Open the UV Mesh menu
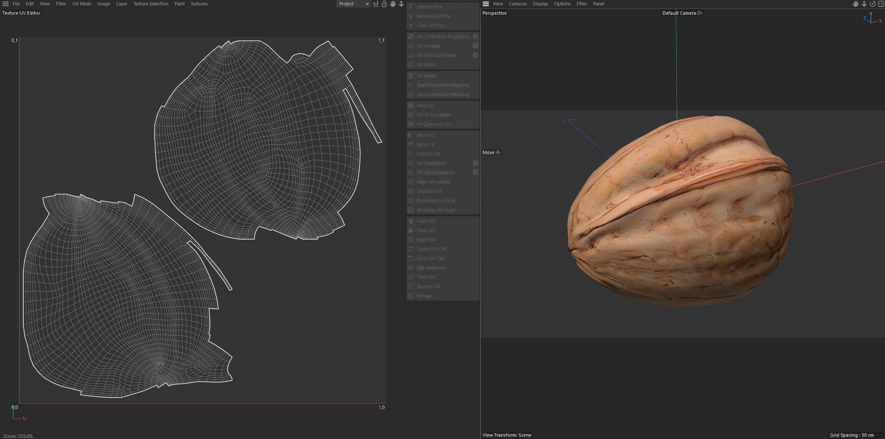This screenshot has height=439, width=885. tap(82, 4)
